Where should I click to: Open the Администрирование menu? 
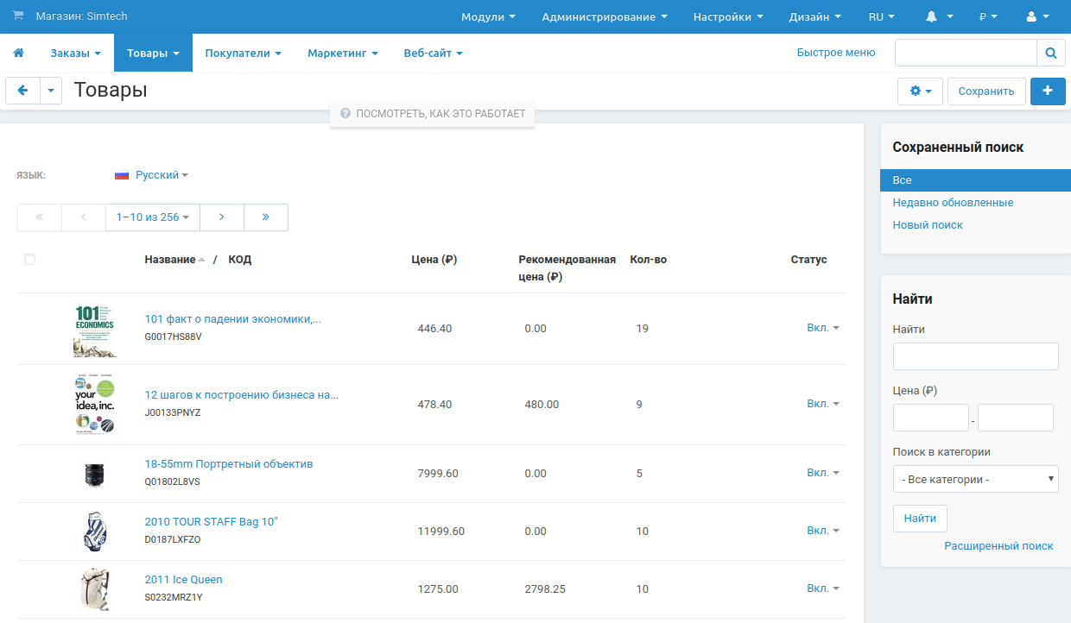coord(604,16)
